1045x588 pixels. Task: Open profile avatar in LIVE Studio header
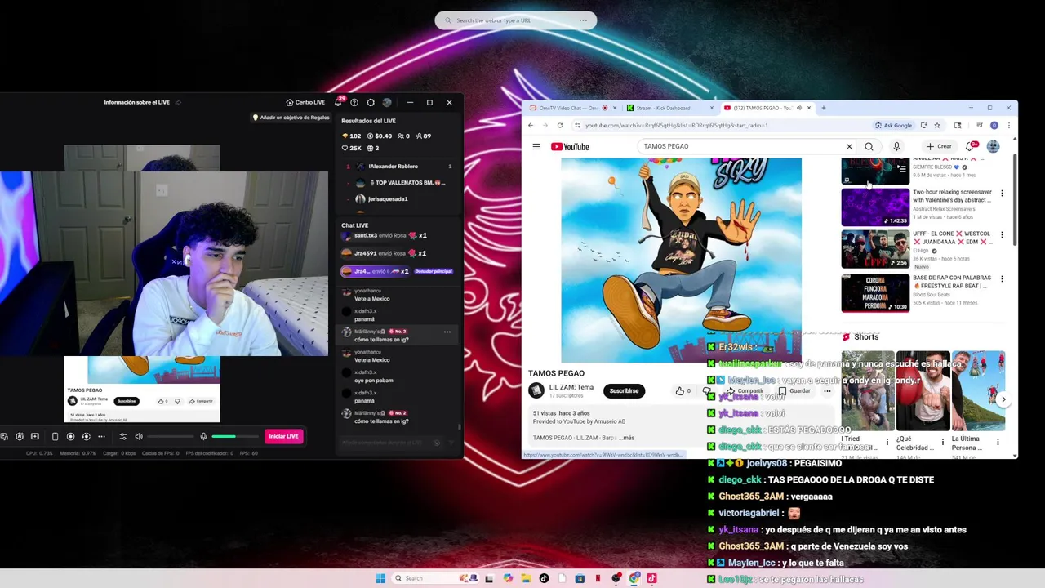coord(387,102)
